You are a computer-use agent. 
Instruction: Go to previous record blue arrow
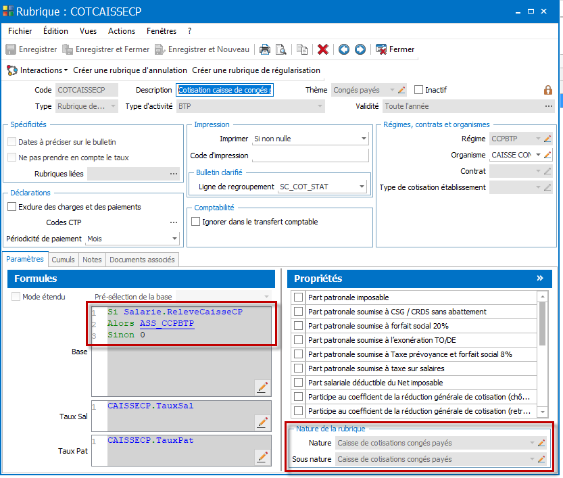pos(343,49)
